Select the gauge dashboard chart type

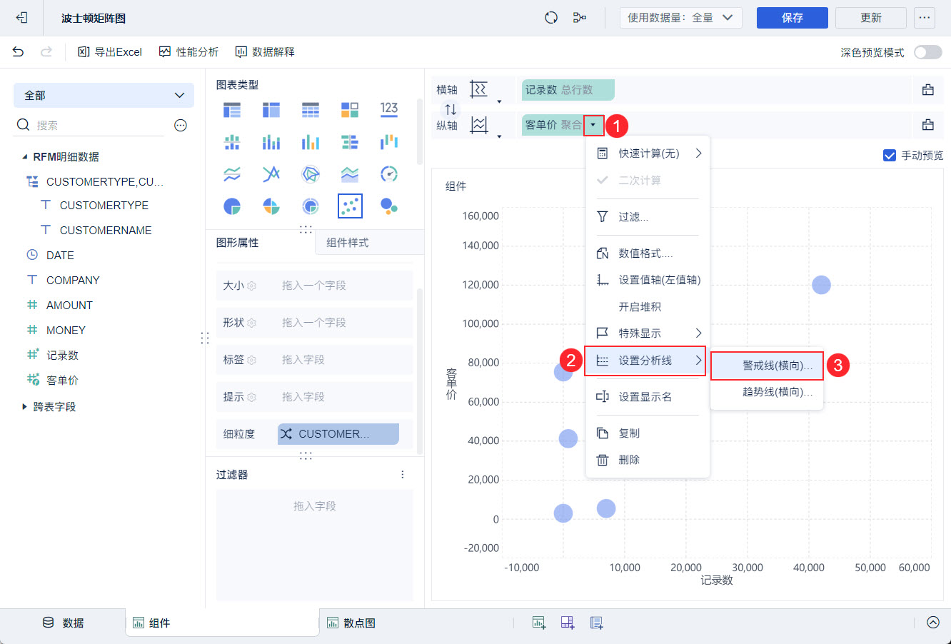point(389,173)
